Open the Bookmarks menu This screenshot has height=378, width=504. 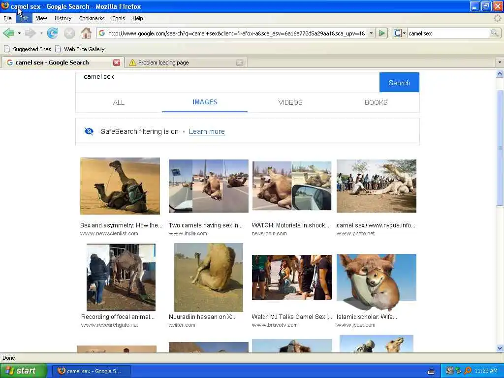click(92, 18)
